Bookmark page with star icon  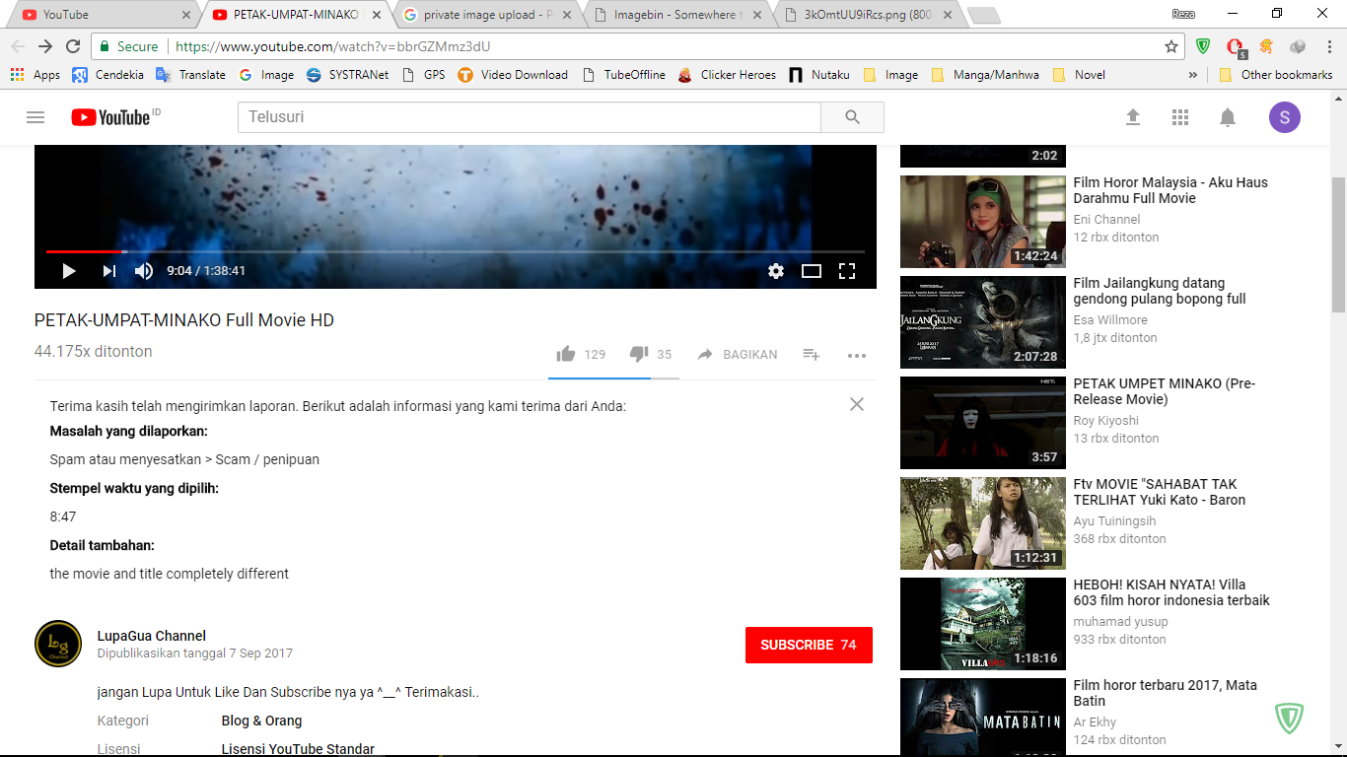1171,46
